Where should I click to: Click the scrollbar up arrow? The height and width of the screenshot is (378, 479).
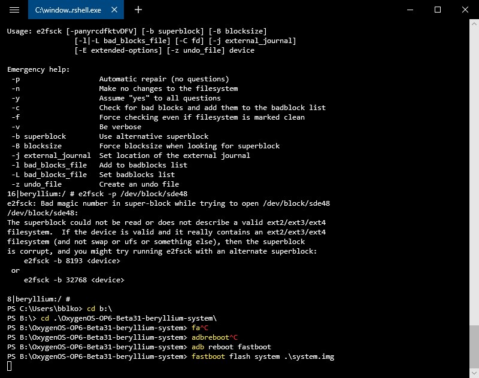474,23
